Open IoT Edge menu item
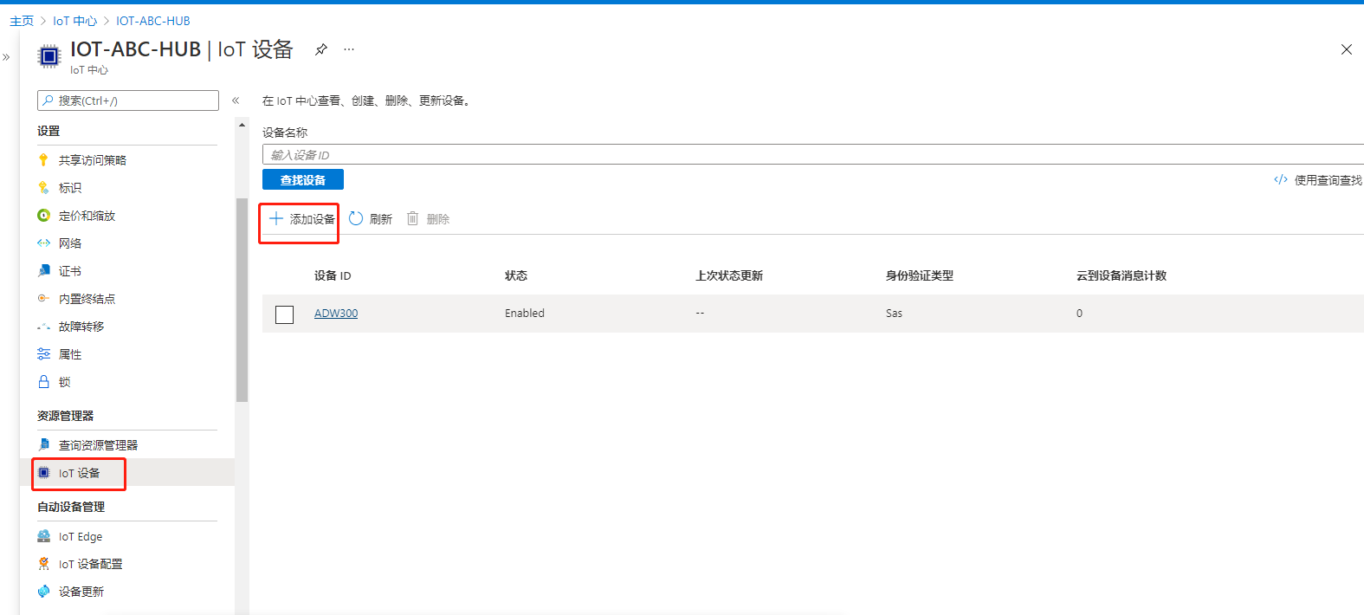Screen dimensions: 1364x615 pos(81,537)
